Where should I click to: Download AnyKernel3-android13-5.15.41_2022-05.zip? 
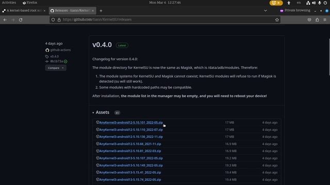pos(130,173)
